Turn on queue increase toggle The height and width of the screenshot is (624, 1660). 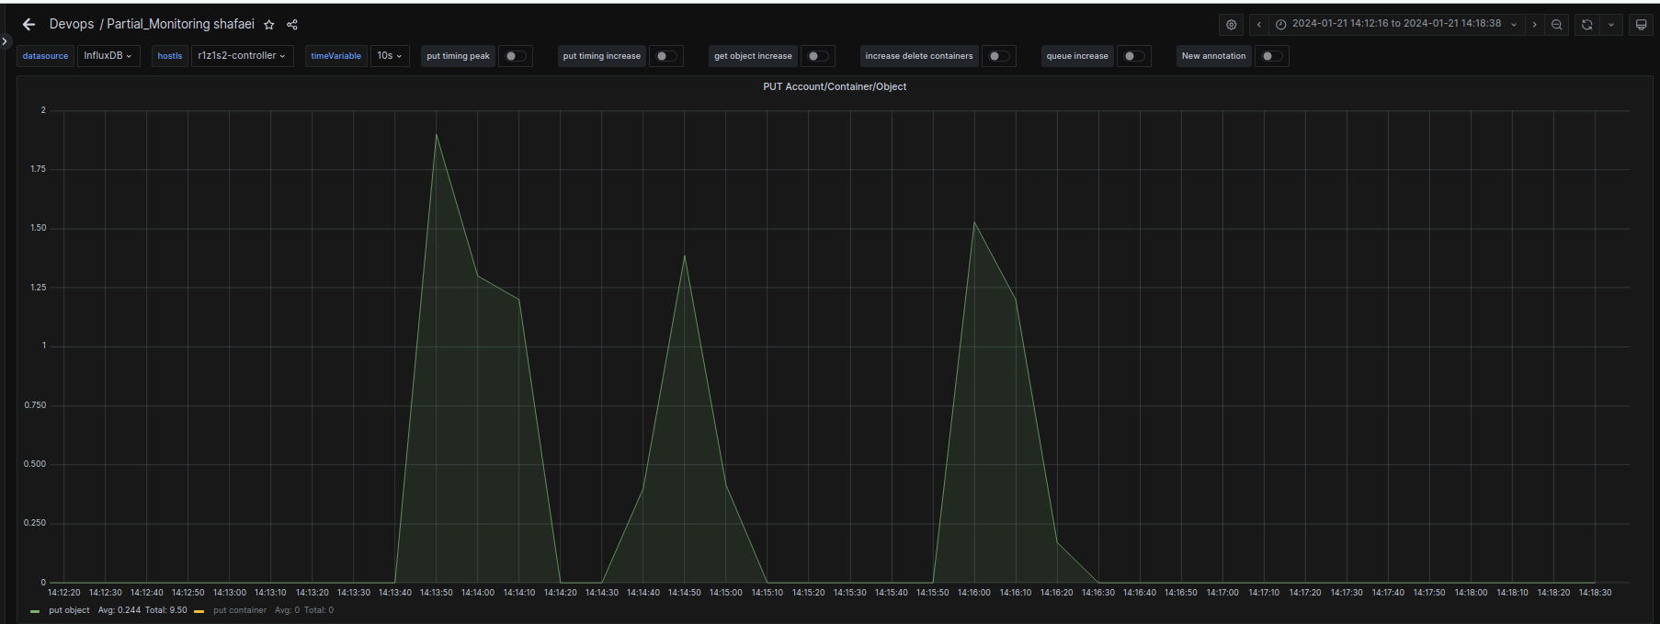[x=1133, y=56]
